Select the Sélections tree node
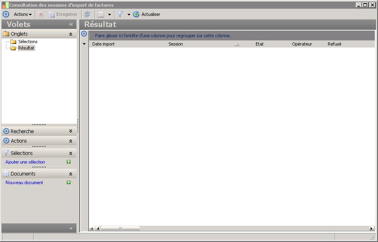 (x=28, y=42)
